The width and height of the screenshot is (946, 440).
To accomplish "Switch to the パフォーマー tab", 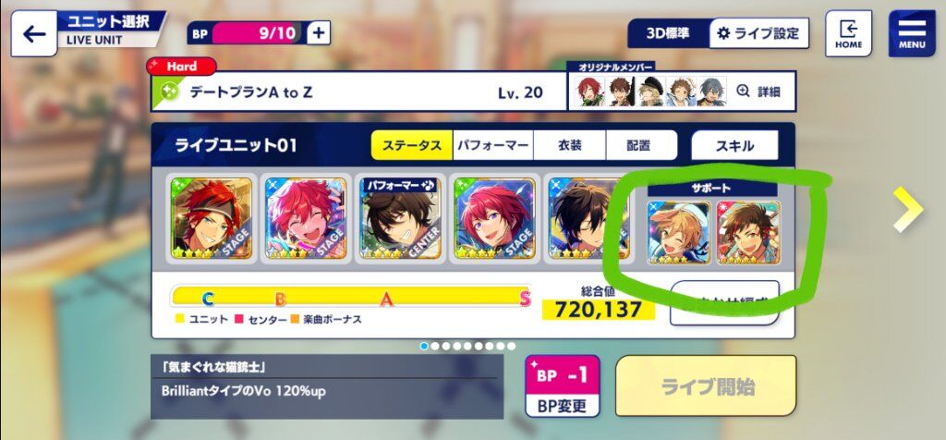I will point(493,145).
